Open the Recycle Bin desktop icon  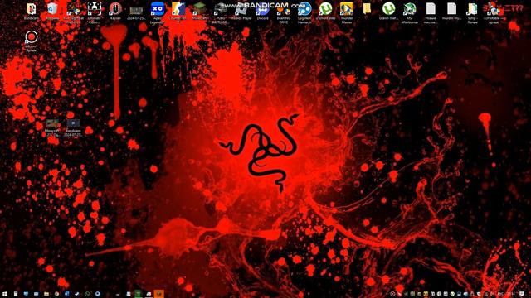[52, 11]
